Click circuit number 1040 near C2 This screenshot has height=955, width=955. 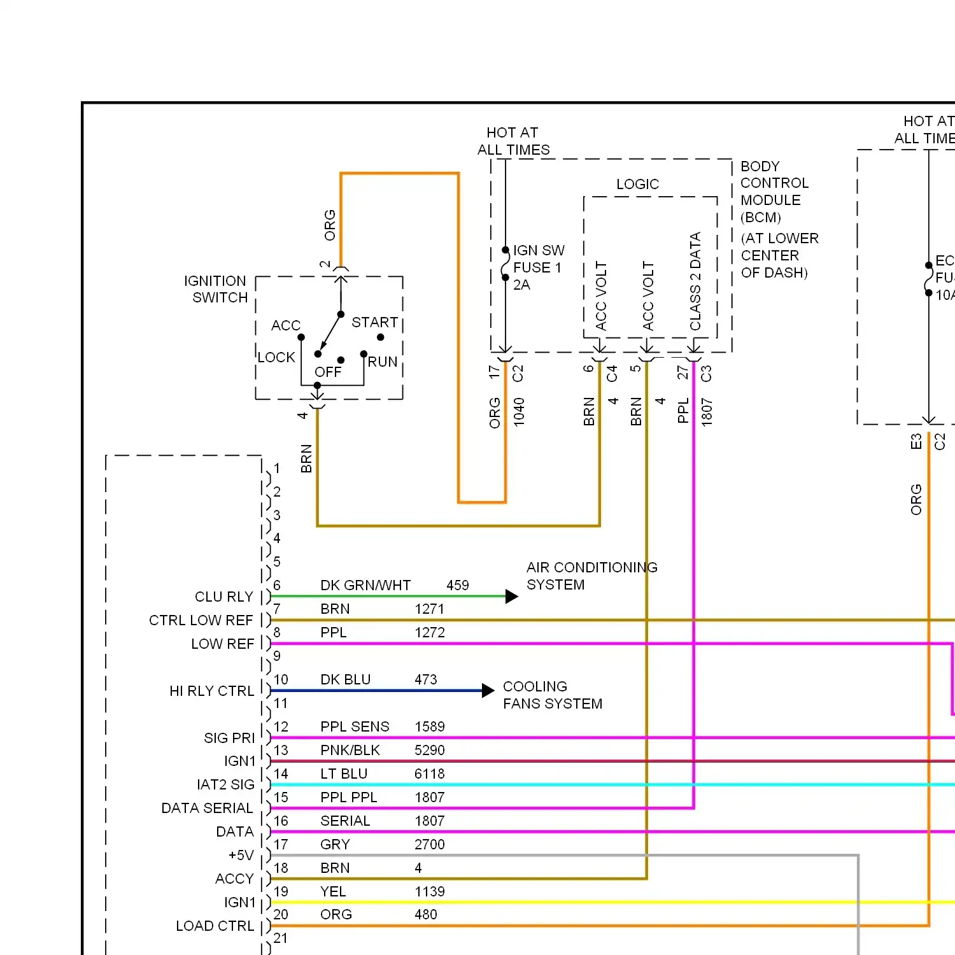pyautogui.click(x=519, y=412)
